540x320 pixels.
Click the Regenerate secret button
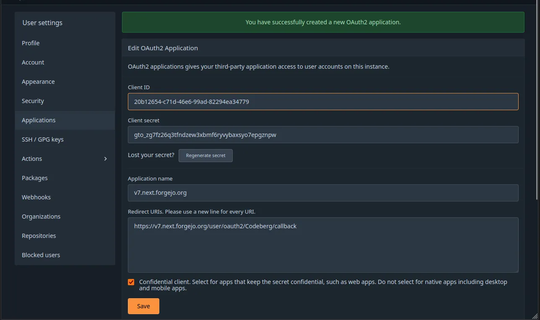(205, 155)
